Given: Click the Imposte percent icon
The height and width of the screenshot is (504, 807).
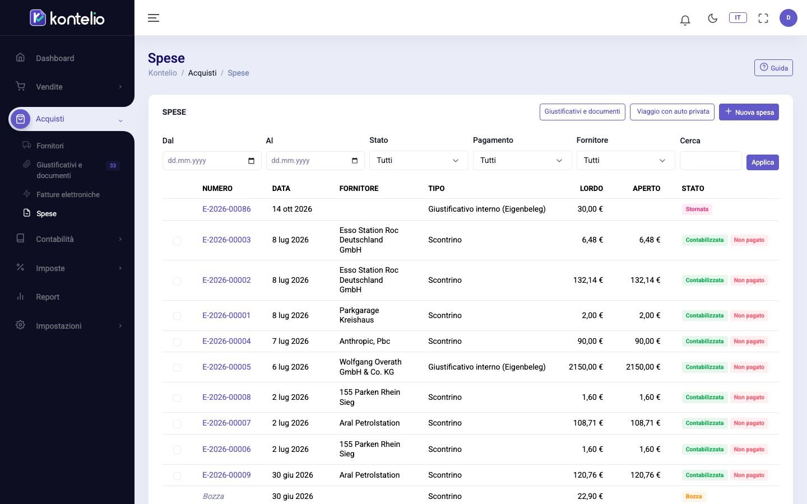Looking at the screenshot, I should (21, 268).
